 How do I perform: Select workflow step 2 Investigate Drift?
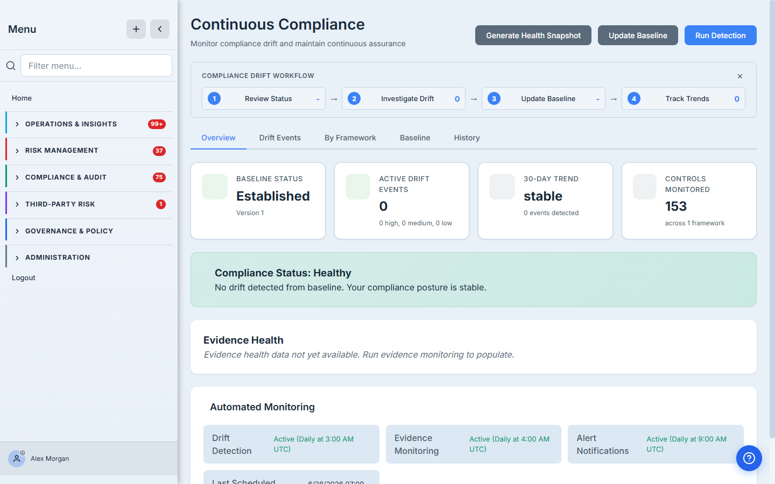pos(404,98)
